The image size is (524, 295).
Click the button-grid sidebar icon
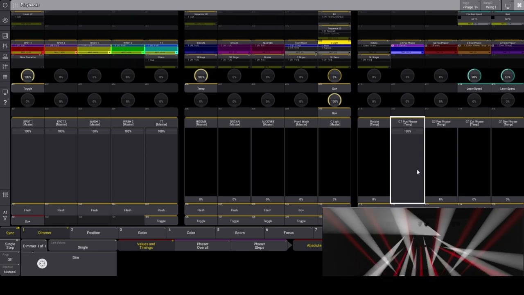5,77
